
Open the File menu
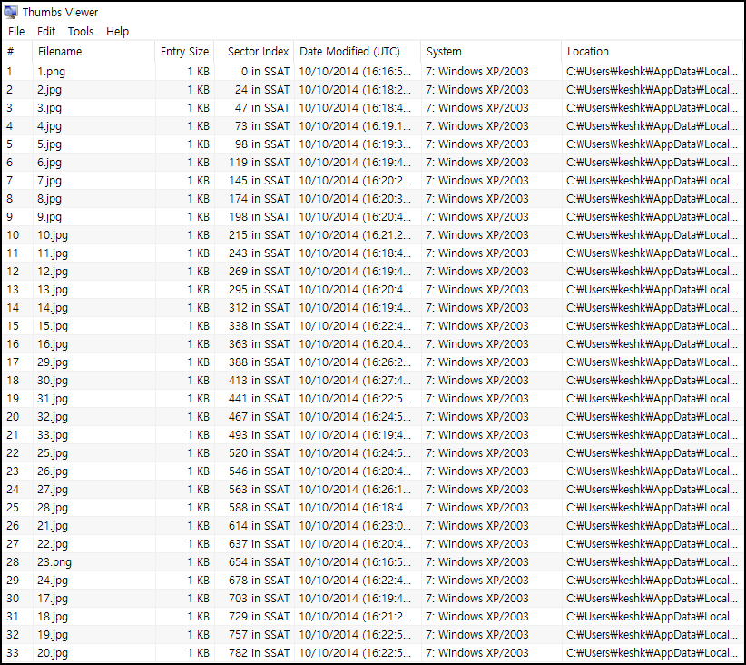coord(16,32)
